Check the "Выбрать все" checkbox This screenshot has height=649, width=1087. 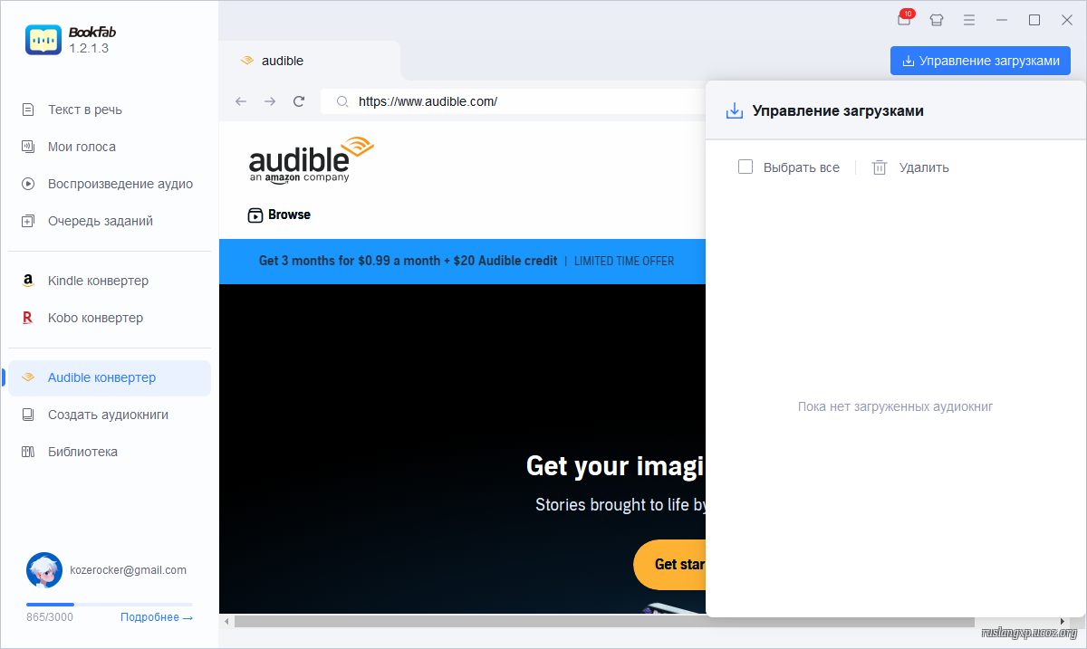746,167
